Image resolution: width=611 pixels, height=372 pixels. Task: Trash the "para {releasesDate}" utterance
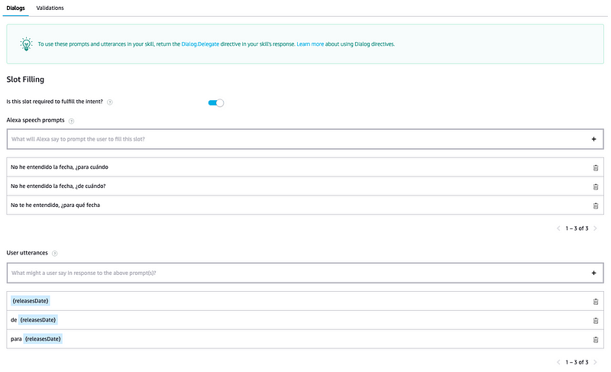[596, 339]
